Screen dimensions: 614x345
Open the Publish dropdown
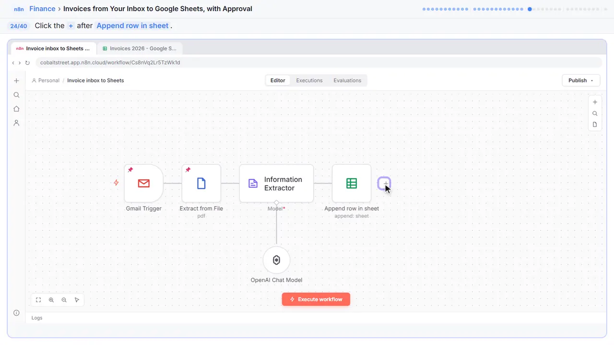click(581, 80)
